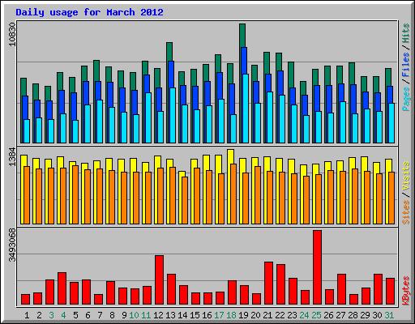The width and height of the screenshot is (415, 324).
Task: Click the red KBytes bar for day 4
Action: tap(62, 288)
